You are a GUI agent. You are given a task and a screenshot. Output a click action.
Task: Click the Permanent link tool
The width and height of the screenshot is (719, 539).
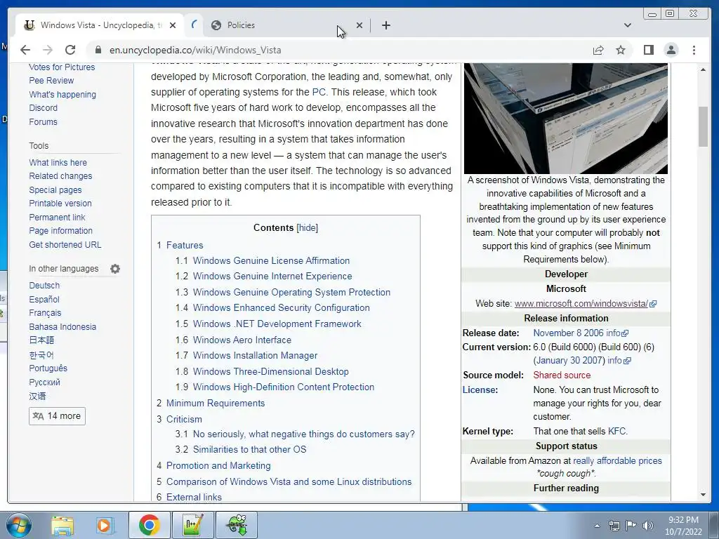click(58, 218)
